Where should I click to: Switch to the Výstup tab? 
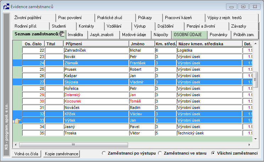pyautogui.click(x=143, y=26)
